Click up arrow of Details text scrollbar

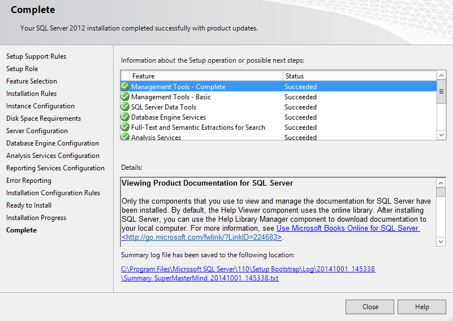point(441,182)
